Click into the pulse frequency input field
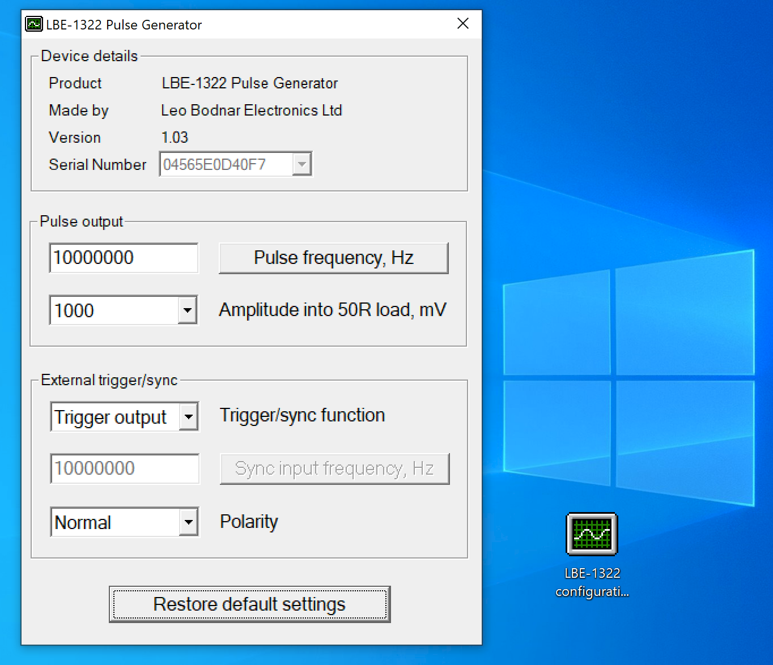This screenshot has width=773, height=665. point(124,258)
